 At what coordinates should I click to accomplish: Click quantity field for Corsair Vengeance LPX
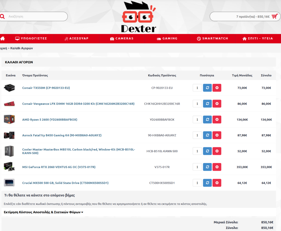point(197,104)
